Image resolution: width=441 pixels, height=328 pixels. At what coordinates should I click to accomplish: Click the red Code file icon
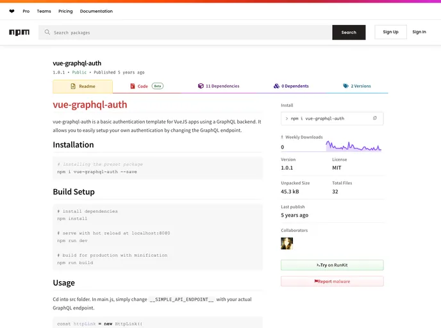(133, 86)
